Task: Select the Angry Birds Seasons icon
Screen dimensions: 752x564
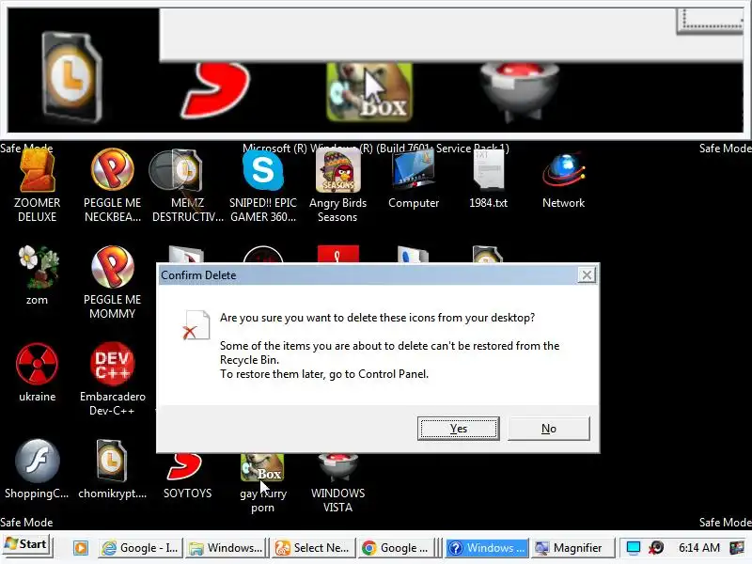Action: coord(337,184)
